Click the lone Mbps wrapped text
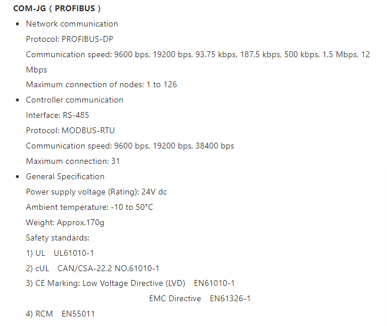Image resolution: width=387 pixels, height=326 pixels. (37, 70)
